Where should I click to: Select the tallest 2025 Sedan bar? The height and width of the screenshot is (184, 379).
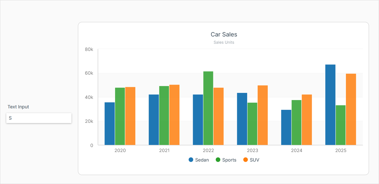pos(330,105)
